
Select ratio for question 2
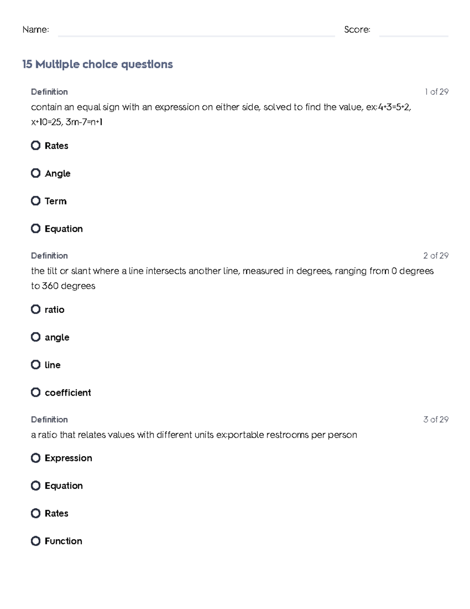36,309
